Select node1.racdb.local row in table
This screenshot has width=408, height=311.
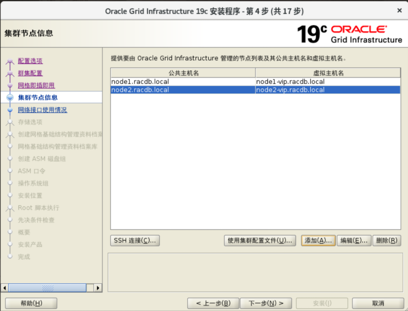tap(140, 82)
